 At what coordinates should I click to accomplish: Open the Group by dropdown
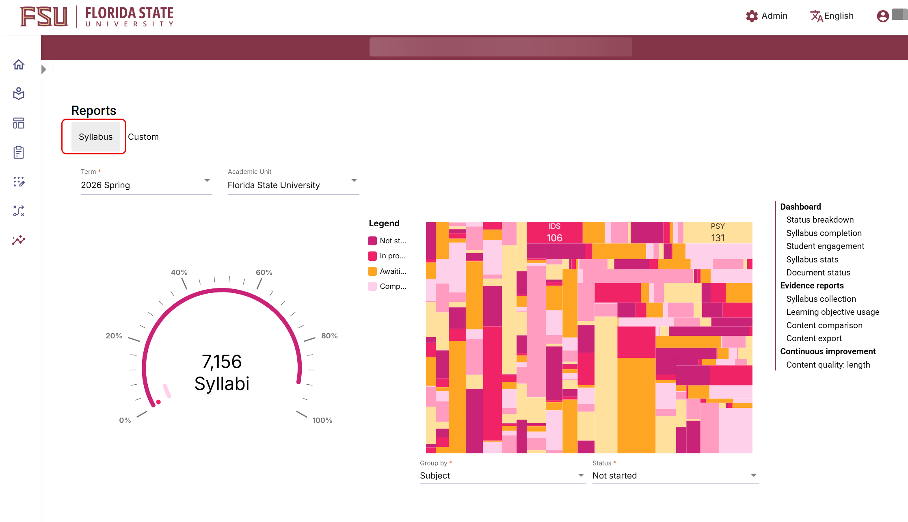click(x=502, y=475)
